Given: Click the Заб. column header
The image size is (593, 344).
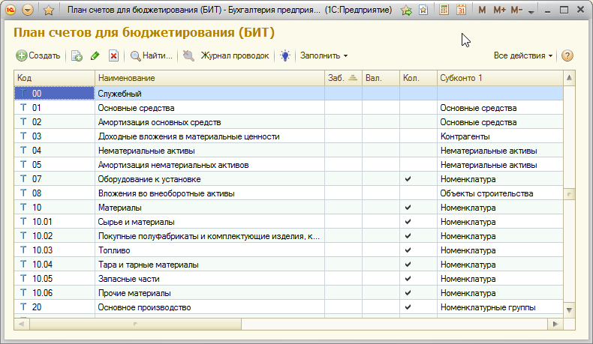Looking at the screenshot, I should click(x=343, y=78).
